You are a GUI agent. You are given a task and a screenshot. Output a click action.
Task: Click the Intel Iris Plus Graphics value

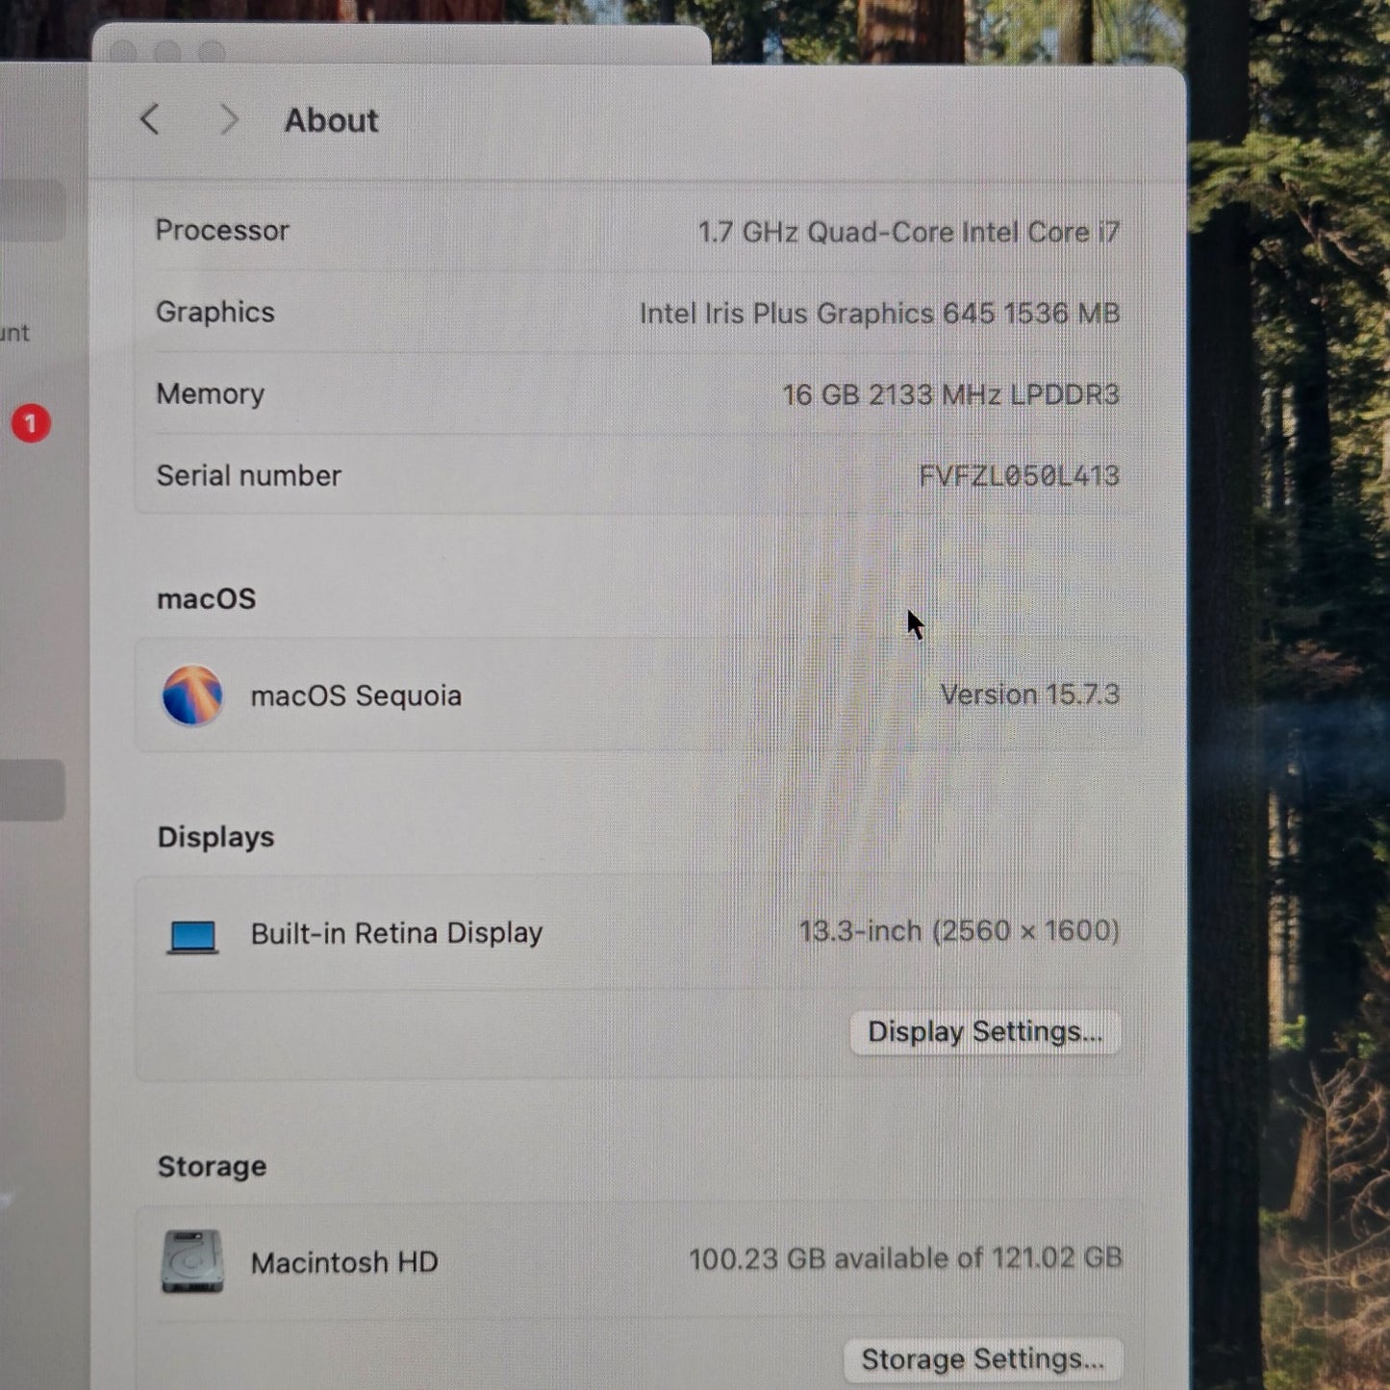[x=878, y=314]
